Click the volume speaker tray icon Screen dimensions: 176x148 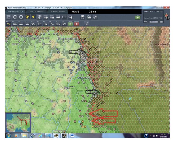(x=157, y=136)
